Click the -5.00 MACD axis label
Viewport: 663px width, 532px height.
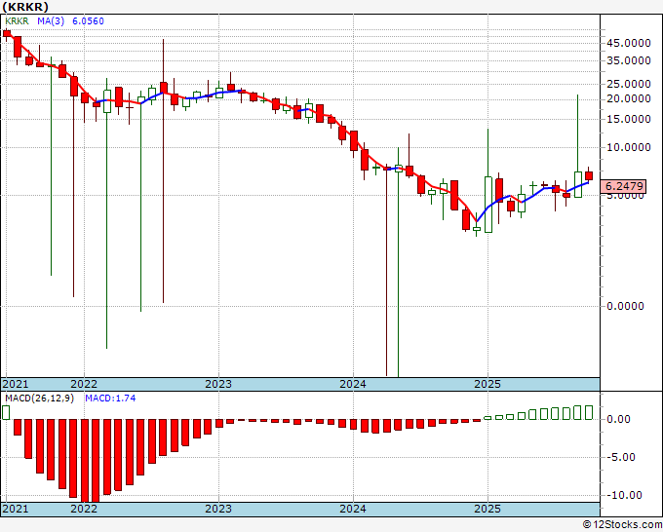click(x=619, y=457)
